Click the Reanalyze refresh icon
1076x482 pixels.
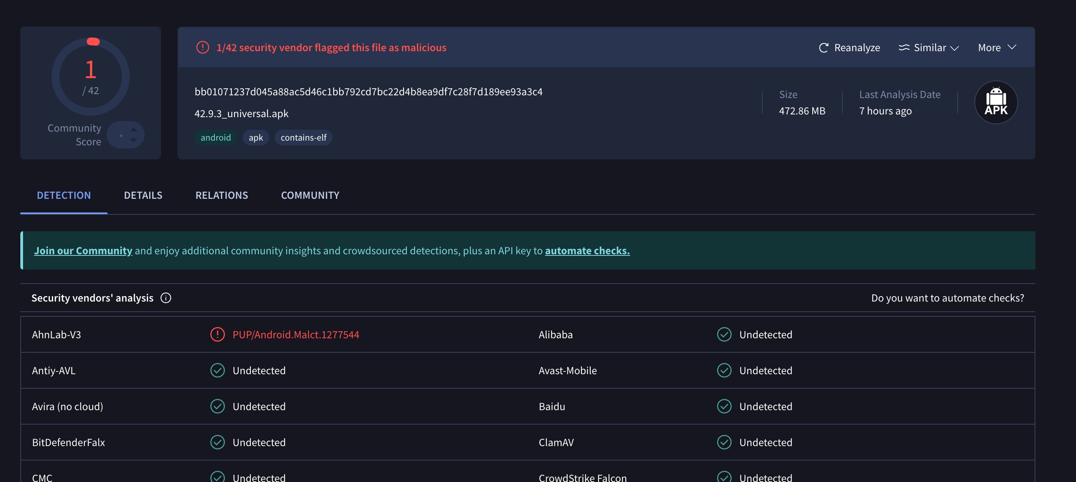[823, 48]
